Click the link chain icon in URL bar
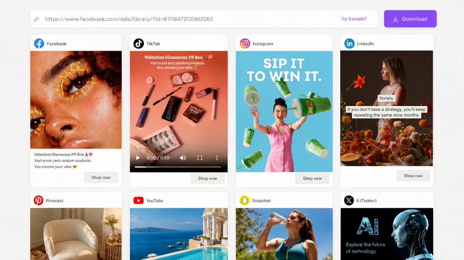The image size is (464, 260). coord(36,19)
